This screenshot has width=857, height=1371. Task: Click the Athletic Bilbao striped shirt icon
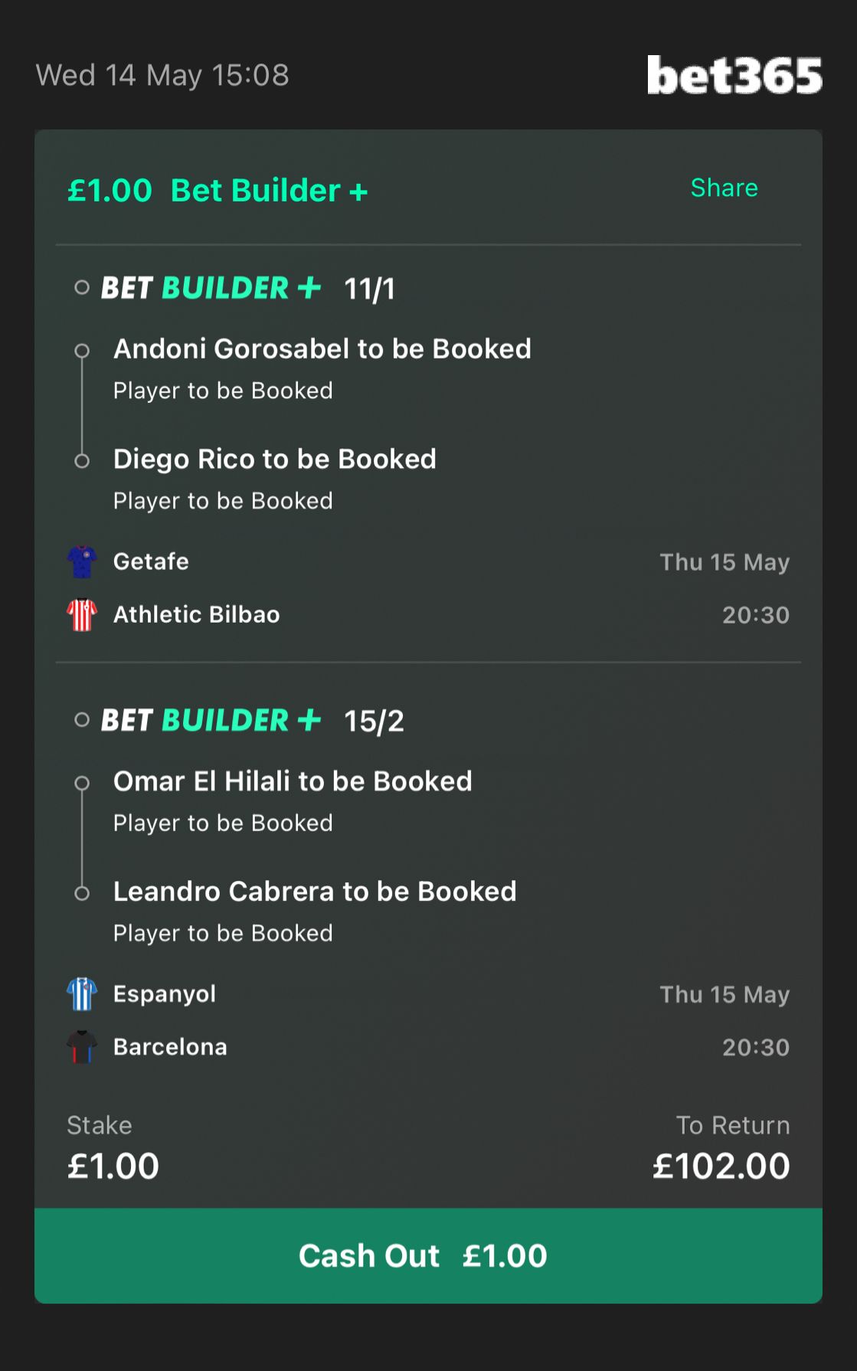(82, 614)
